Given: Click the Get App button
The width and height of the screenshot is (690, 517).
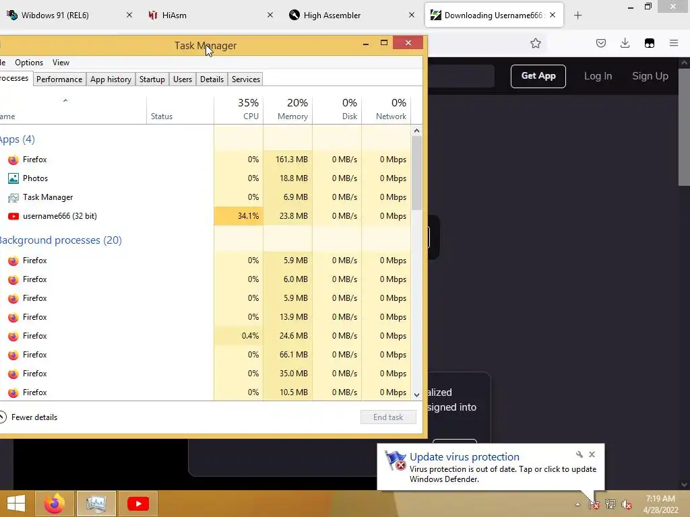Looking at the screenshot, I should [x=538, y=76].
